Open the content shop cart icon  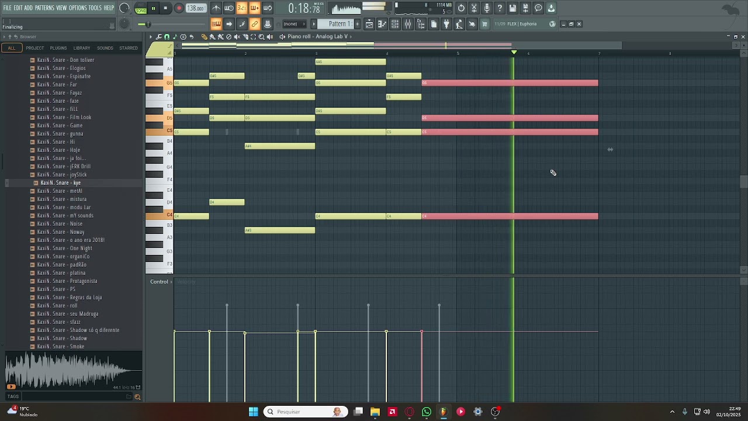(x=484, y=24)
